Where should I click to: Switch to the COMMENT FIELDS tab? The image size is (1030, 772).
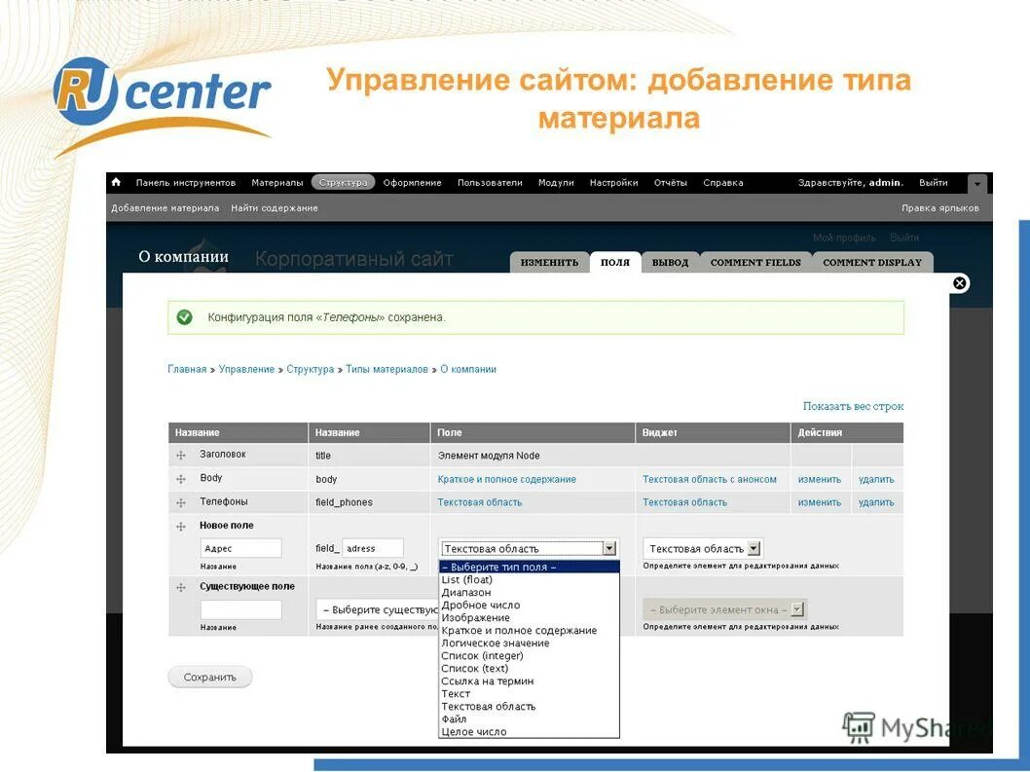[x=755, y=261]
